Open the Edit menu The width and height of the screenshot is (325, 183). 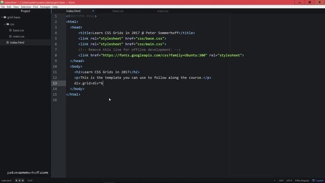[x=9, y=7]
